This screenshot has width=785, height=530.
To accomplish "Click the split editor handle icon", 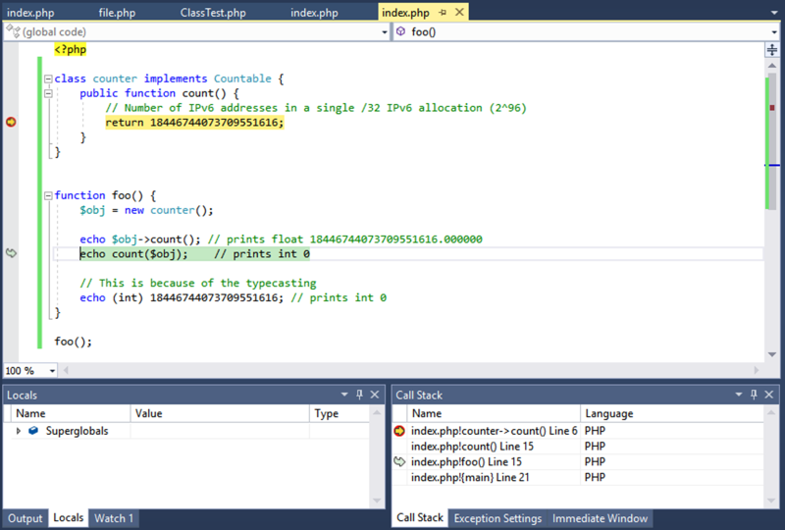I will pyautogui.click(x=772, y=50).
